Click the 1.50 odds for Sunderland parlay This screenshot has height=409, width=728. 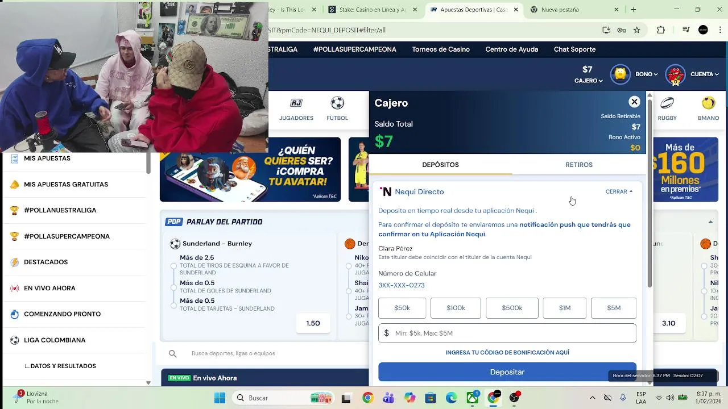pos(313,323)
